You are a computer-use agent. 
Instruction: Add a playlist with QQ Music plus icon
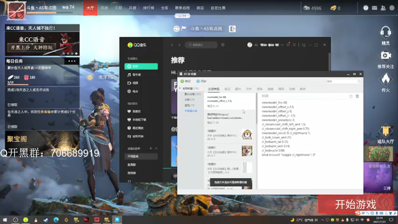(151, 148)
